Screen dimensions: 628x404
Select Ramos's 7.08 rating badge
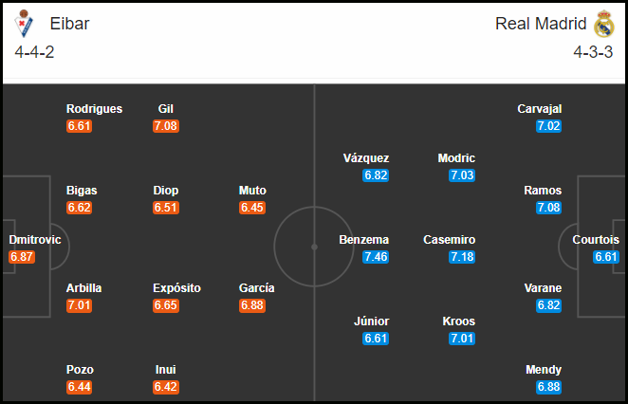click(548, 208)
